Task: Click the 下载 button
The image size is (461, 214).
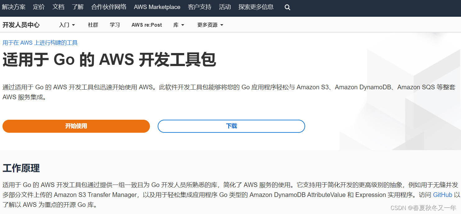Action: tap(231, 126)
